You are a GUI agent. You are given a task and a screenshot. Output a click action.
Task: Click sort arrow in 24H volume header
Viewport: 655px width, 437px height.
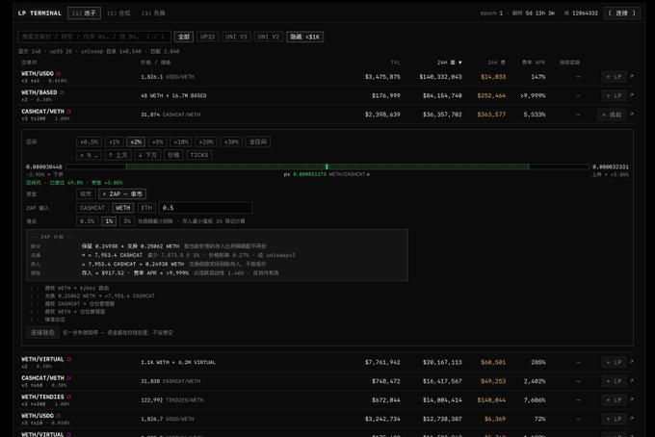[459, 63]
